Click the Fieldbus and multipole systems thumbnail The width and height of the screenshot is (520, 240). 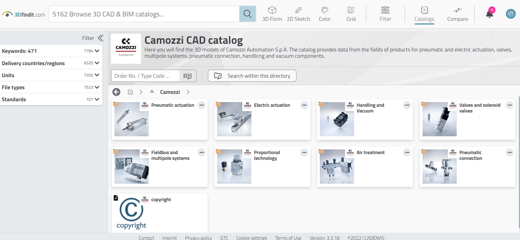(x=131, y=166)
